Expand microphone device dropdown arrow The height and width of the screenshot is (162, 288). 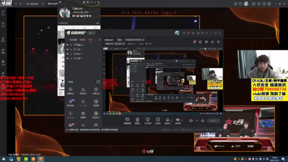tap(172, 120)
